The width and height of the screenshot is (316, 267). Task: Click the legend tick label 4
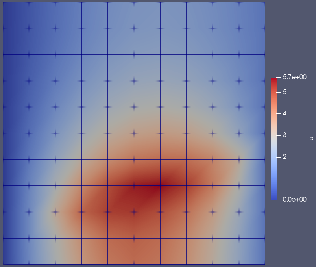(284, 113)
